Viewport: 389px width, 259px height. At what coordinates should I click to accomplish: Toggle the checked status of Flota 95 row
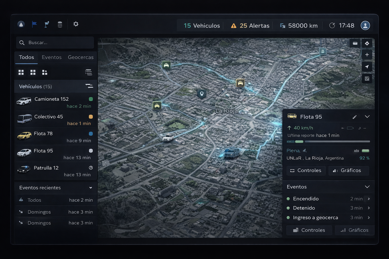pos(91,151)
